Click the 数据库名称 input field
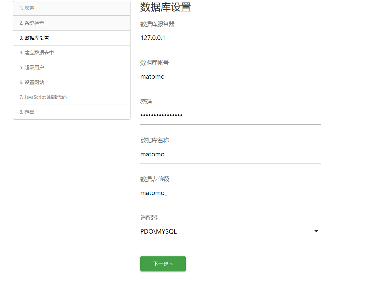The height and width of the screenshot is (284, 384). click(x=230, y=154)
